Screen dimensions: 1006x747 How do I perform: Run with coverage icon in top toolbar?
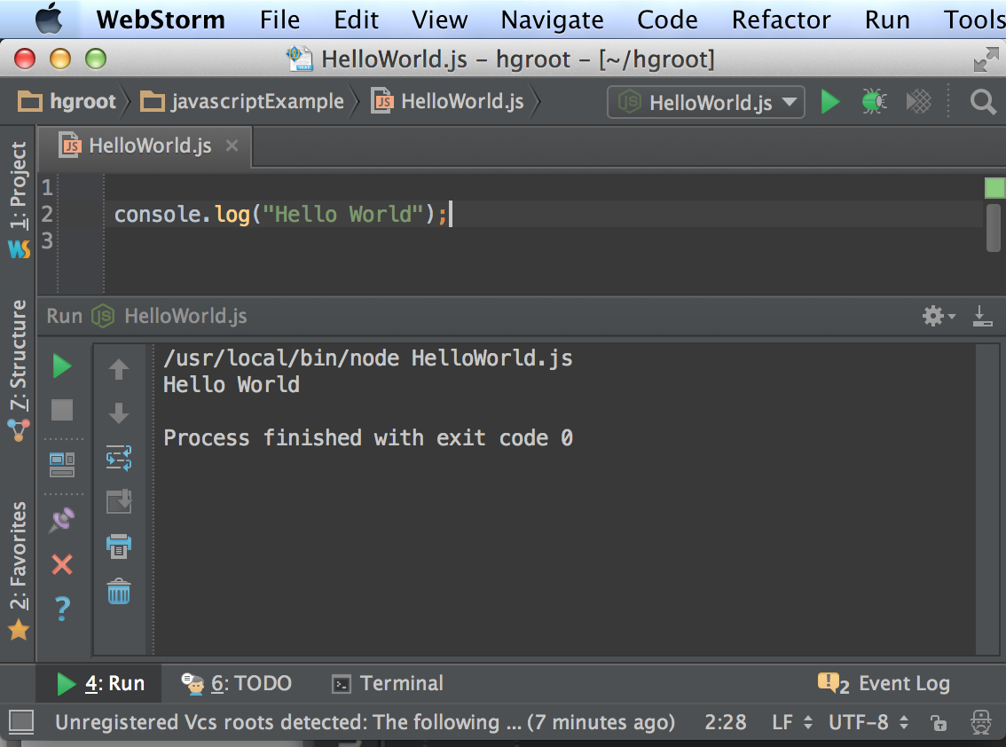(919, 102)
